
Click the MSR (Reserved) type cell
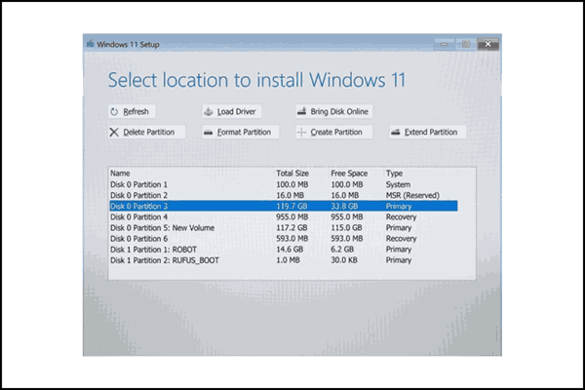[x=412, y=195]
